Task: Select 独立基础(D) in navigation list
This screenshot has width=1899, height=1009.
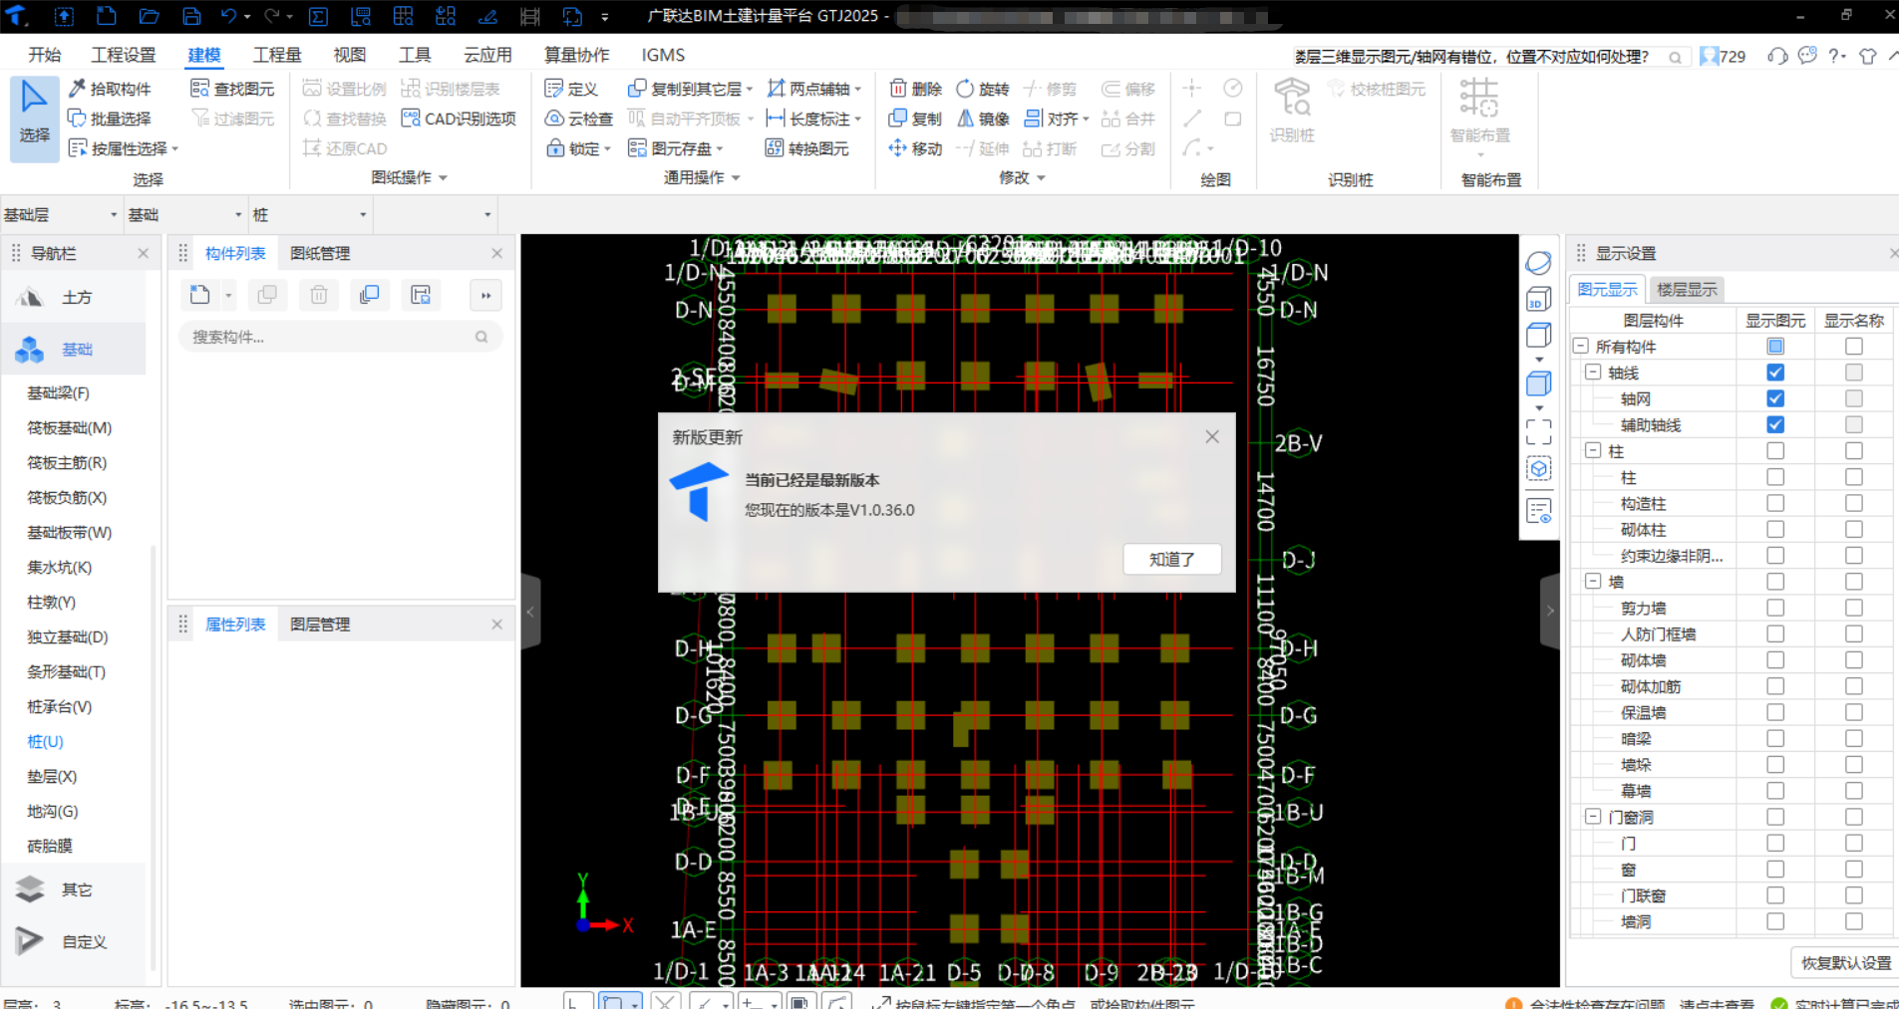Action: pyautogui.click(x=68, y=636)
